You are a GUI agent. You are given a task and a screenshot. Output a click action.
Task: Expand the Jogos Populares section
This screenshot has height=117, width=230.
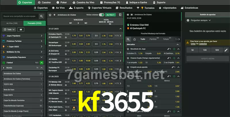(x=41, y=36)
